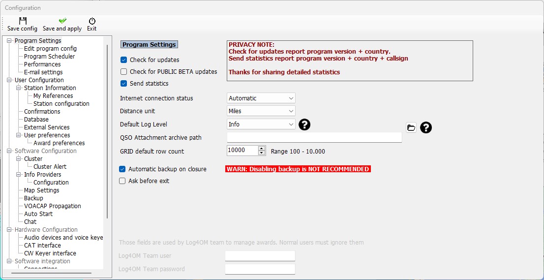
Task: Enable Check for PUBLIC BETA updates
Action: 123,72
